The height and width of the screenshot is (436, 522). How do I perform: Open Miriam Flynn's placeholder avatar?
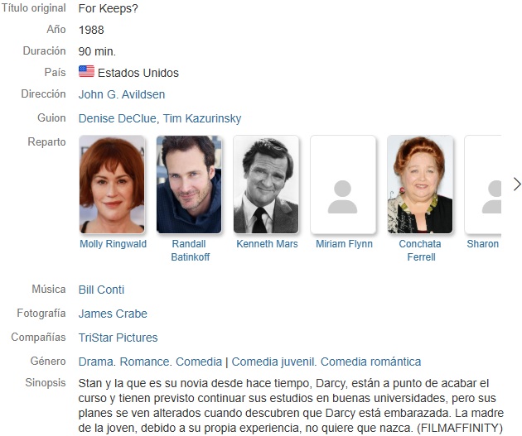[x=343, y=184]
